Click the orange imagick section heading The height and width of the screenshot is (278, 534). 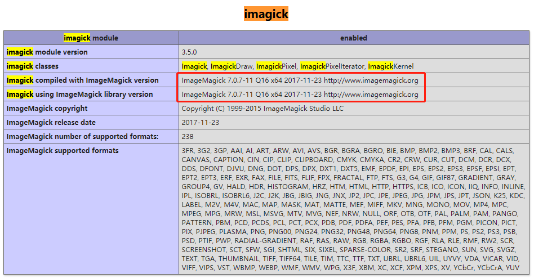point(266,14)
